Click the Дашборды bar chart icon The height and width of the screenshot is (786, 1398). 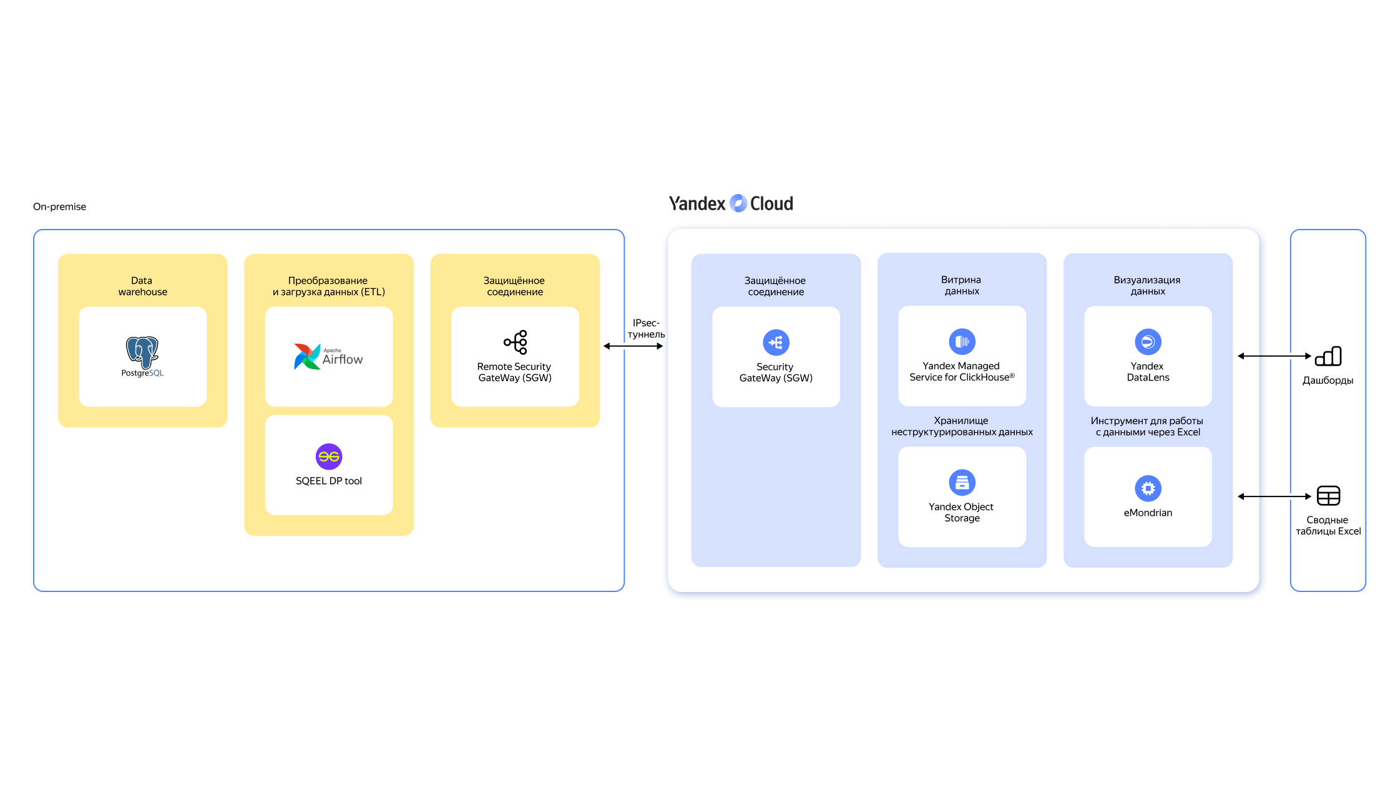point(1328,356)
